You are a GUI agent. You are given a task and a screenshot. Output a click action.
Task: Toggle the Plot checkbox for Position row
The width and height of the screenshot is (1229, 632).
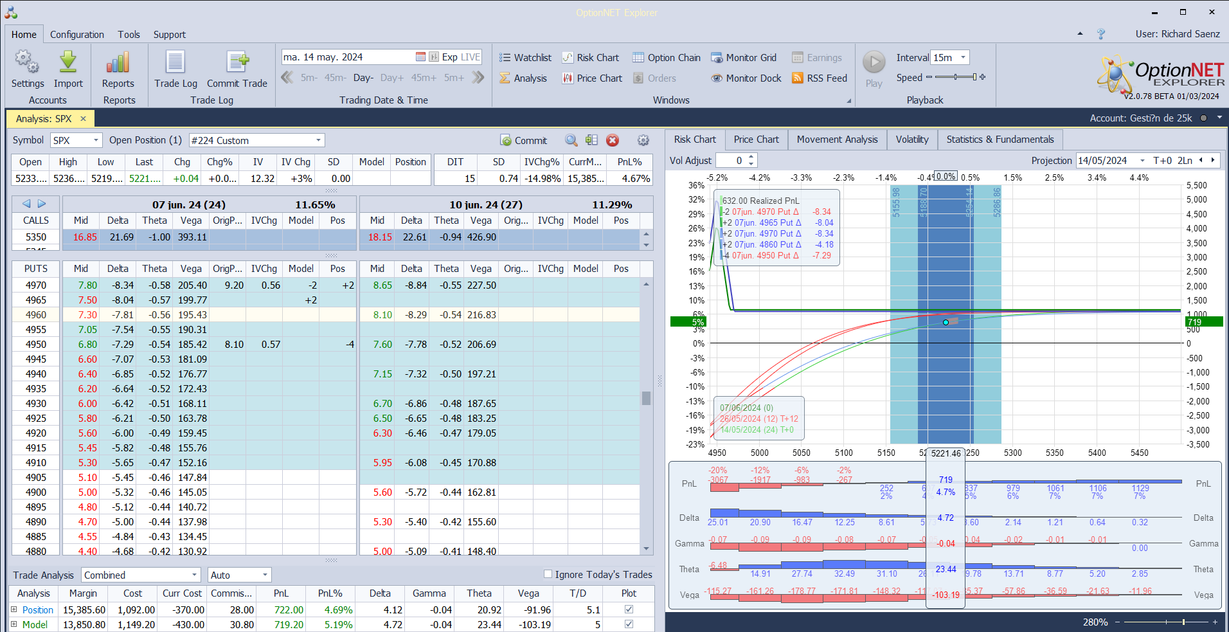pos(629,609)
